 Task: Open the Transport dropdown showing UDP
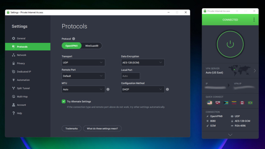click(x=83, y=63)
